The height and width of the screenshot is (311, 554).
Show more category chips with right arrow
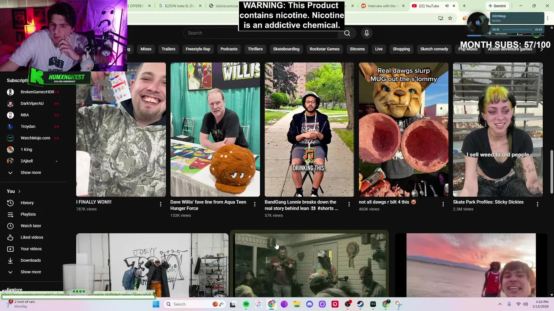(x=541, y=49)
